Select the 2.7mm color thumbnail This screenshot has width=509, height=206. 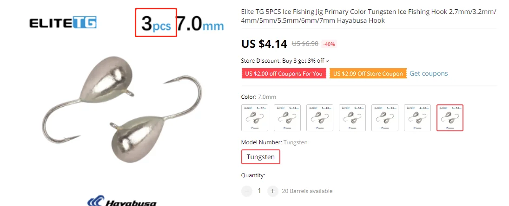(255, 118)
